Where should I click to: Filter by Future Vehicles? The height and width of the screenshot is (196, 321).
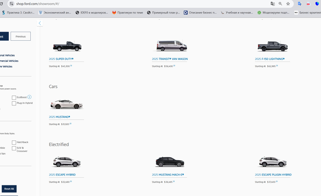(x=6, y=66)
